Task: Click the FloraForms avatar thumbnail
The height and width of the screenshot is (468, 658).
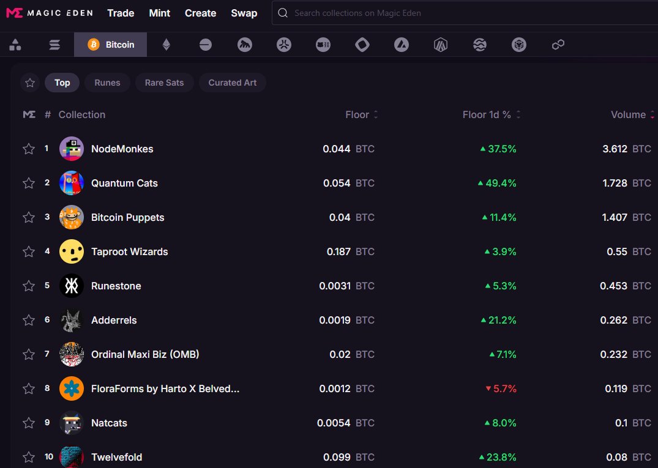Action: [x=72, y=388]
